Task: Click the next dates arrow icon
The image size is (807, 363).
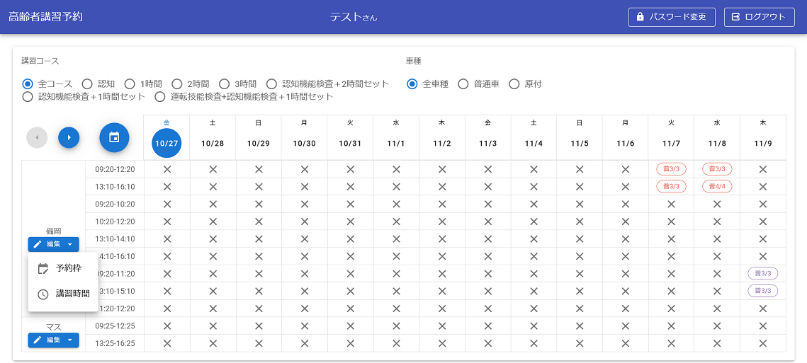Action: pyautogui.click(x=69, y=137)
